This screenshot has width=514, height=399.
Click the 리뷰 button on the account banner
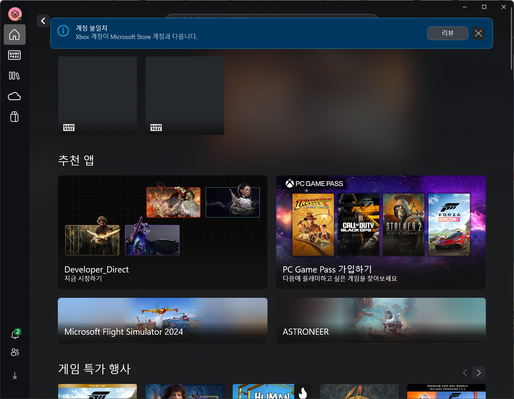(x=447, y=33)
